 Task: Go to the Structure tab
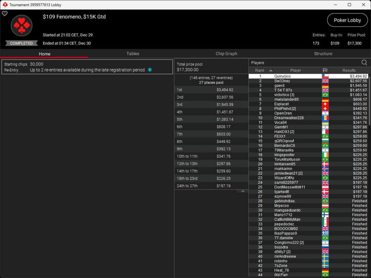tap(323, 54)
